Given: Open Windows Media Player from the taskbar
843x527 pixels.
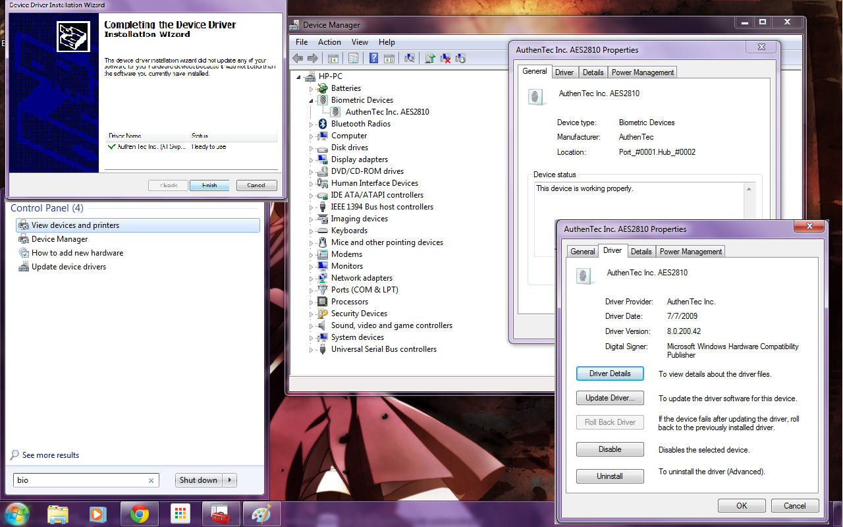Looking at the screenshot, I should [x=97, y=514].
